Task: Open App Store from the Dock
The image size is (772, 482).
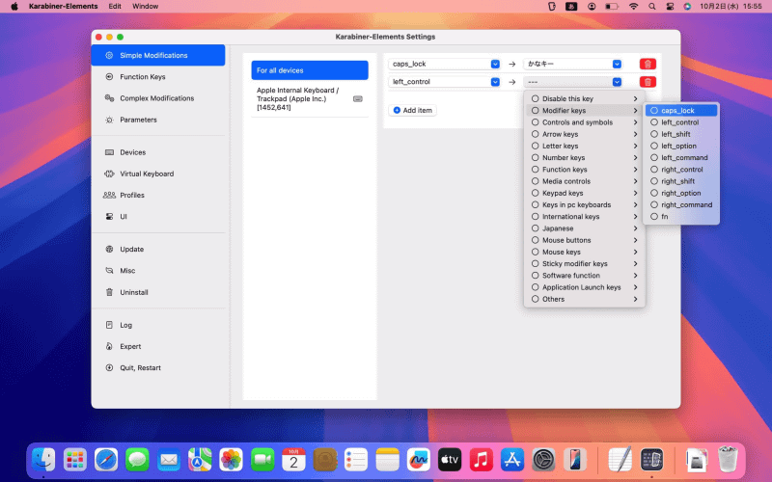Action: (x=512, y=460)
